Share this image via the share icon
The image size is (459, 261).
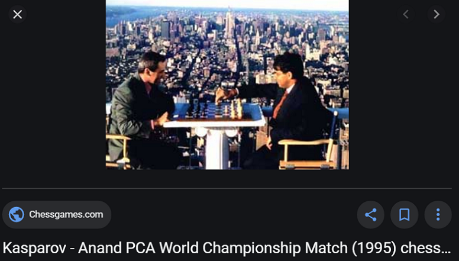pyautogui.click(x=371, y=215)
